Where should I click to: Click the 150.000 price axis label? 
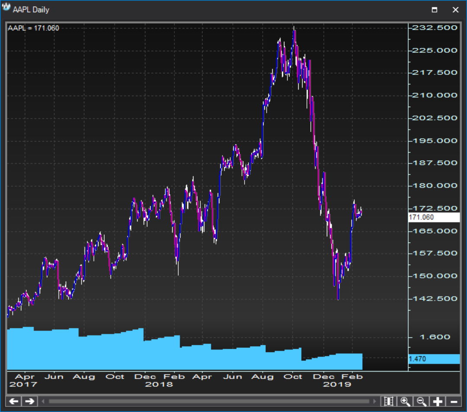[435, 276]
